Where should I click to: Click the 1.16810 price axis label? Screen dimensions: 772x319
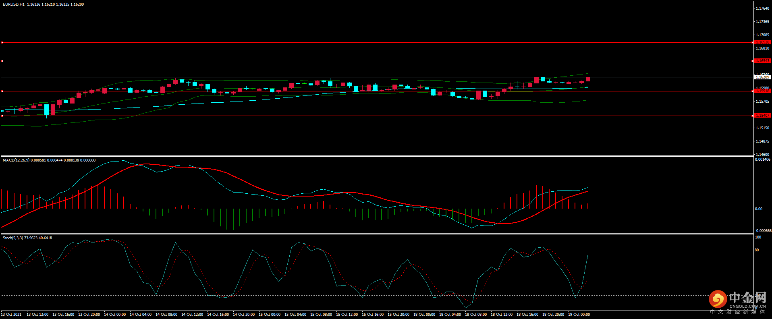tap(762, 48)
